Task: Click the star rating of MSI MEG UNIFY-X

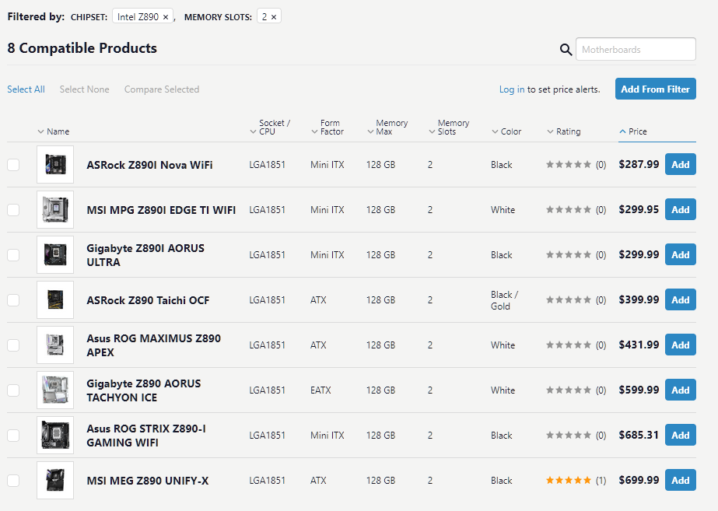Action: coord(569,481)
